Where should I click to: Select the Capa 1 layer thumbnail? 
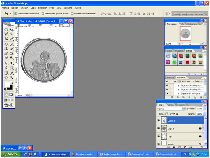[x=164, y=129]
